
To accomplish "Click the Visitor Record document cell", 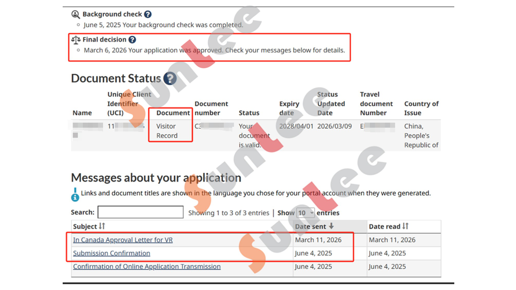I will tap(167, 131).
